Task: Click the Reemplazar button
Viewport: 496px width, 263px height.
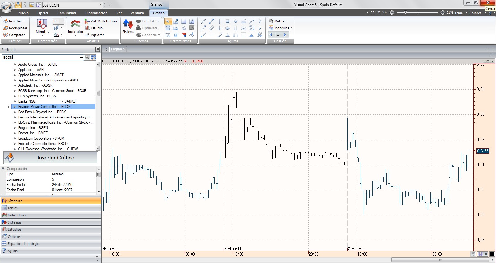Action: [15, 28]
